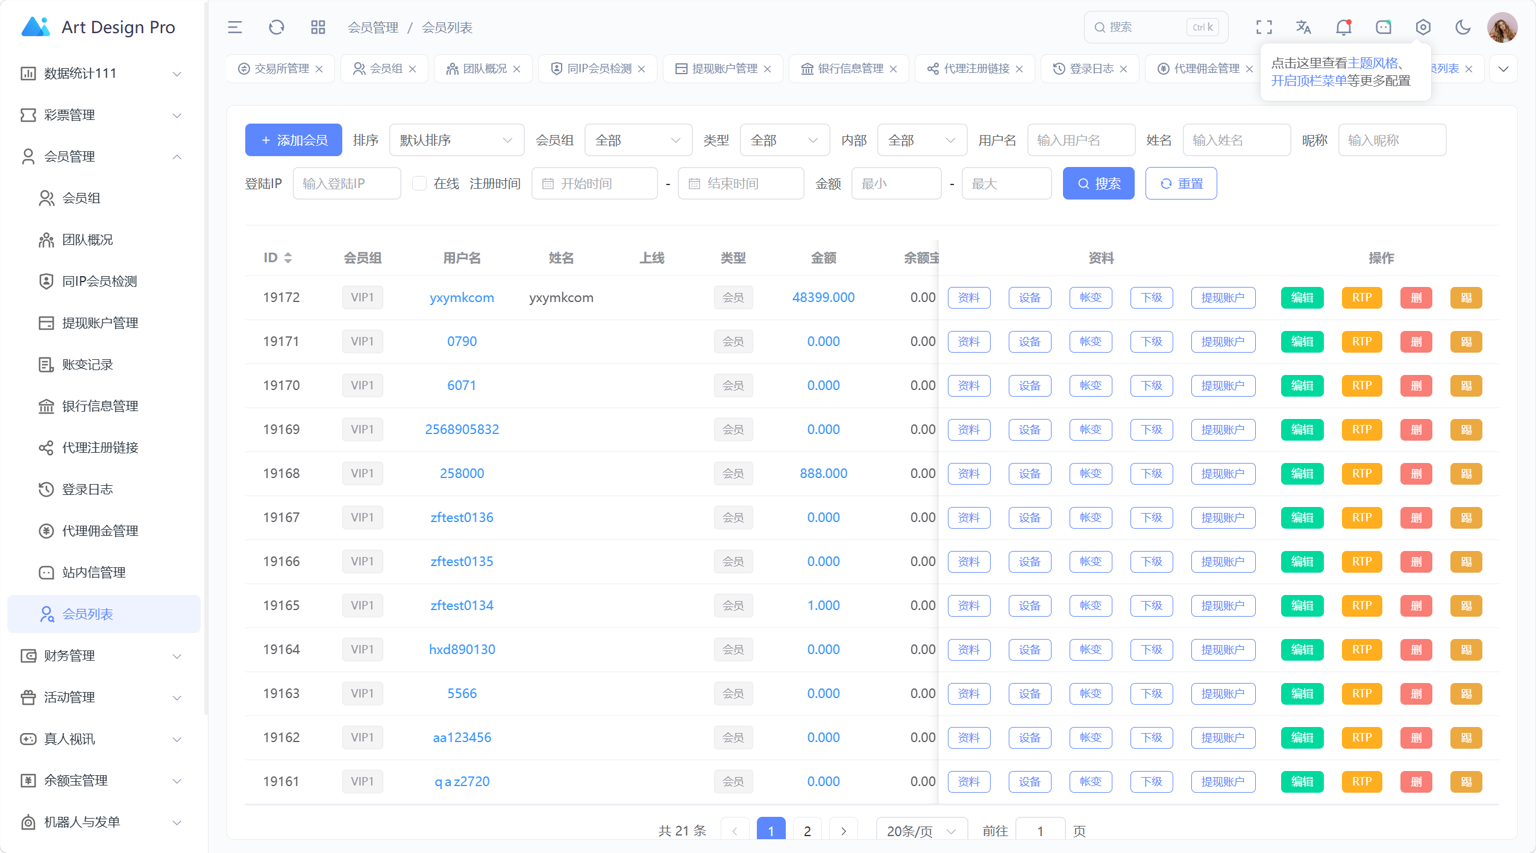This screenshot has height=853, width=1536.
Task: Open the 类型 filter dropdown
Action: pyautogui.click(x=785, y=140)
